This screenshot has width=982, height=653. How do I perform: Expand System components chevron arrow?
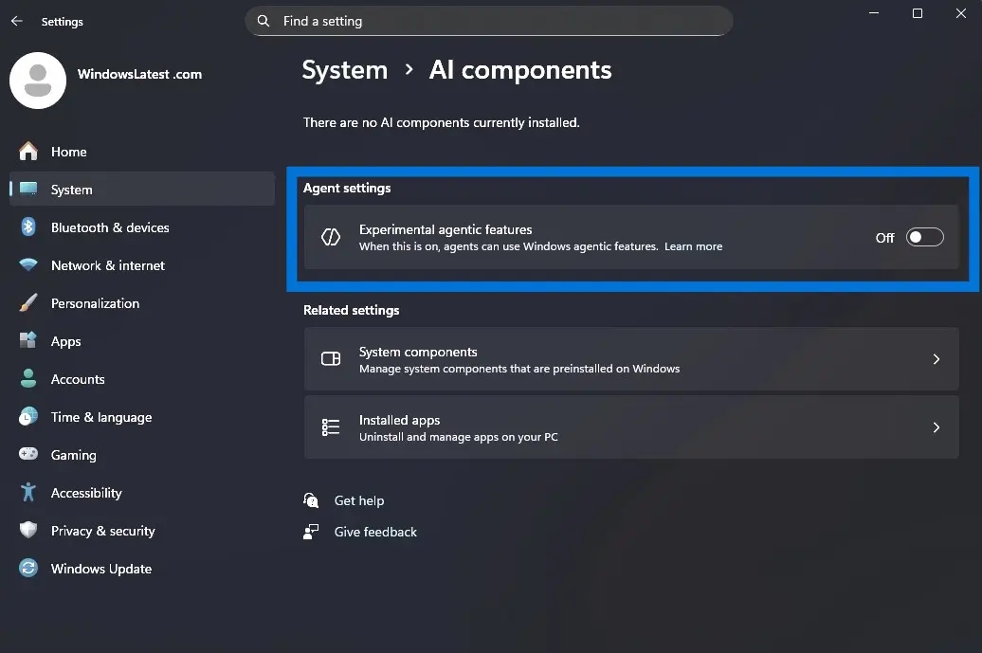coord(936,359)
